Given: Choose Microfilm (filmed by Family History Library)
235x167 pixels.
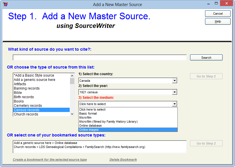Looking at the screenshot, I should coord(128,122).
